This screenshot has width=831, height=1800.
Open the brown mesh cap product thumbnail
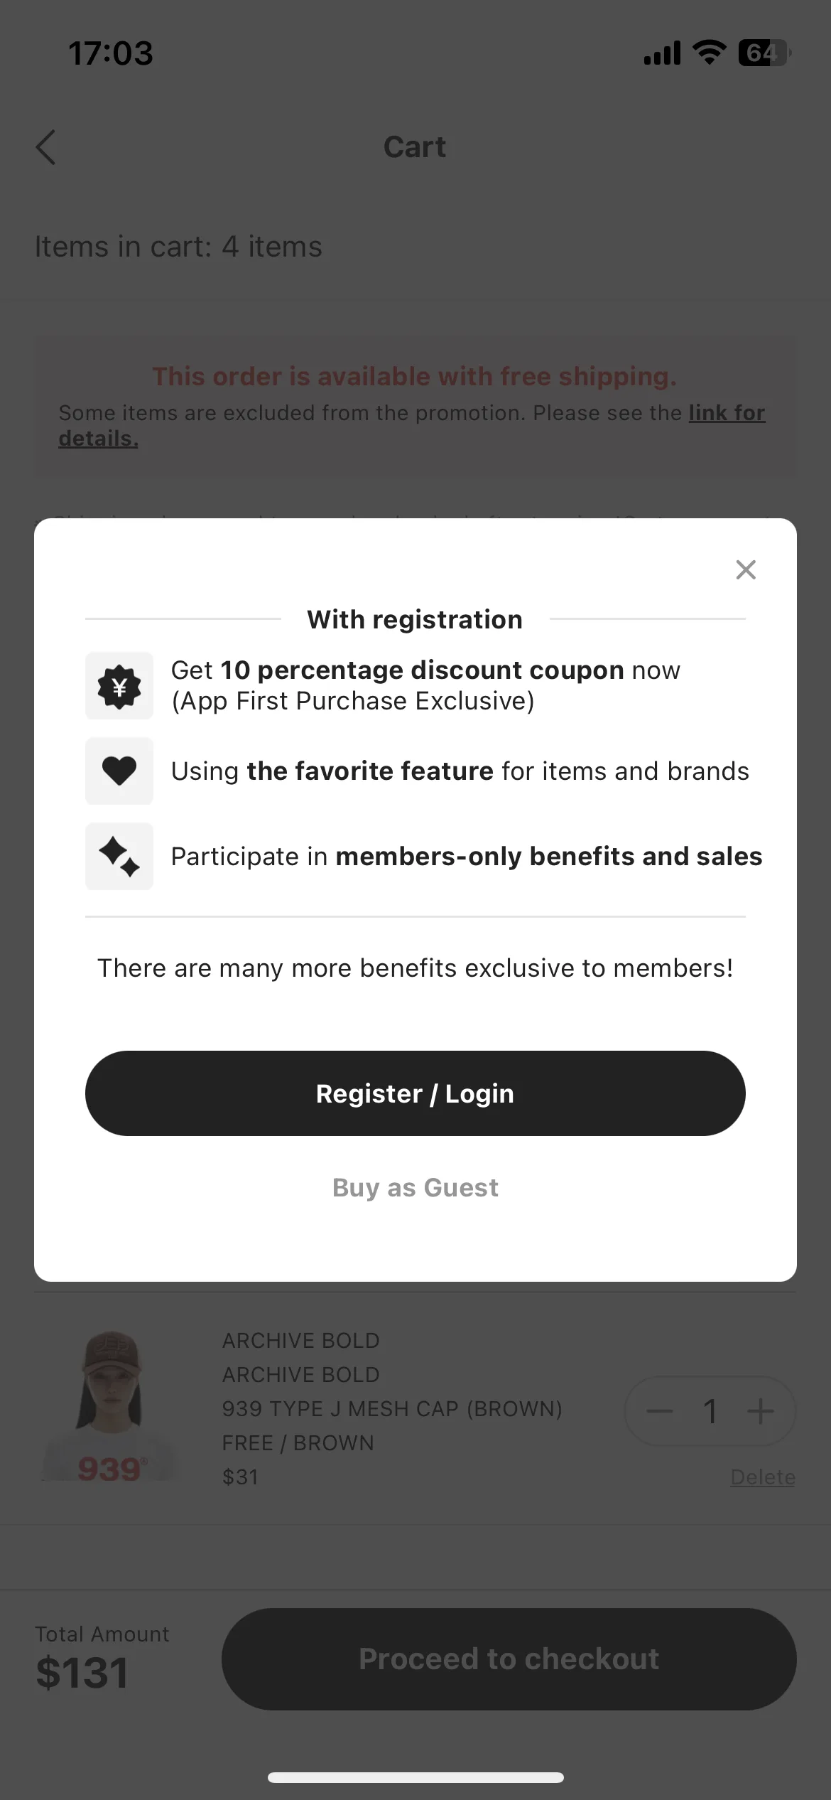[111, 1408]
